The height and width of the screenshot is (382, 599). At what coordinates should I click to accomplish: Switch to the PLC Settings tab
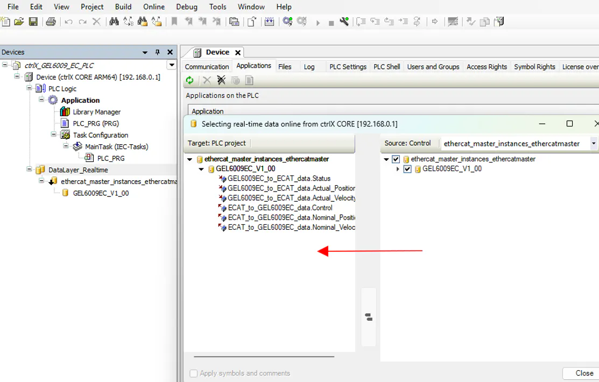coord(348,67)
